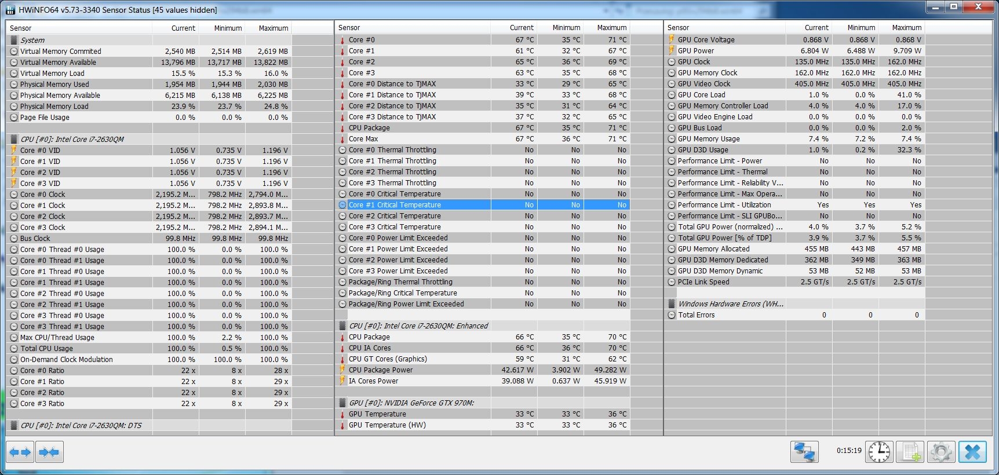Open the remote network monitors button
Viewport: 999px width, 475px height.
pyautogui.click(x=804, y=452)
